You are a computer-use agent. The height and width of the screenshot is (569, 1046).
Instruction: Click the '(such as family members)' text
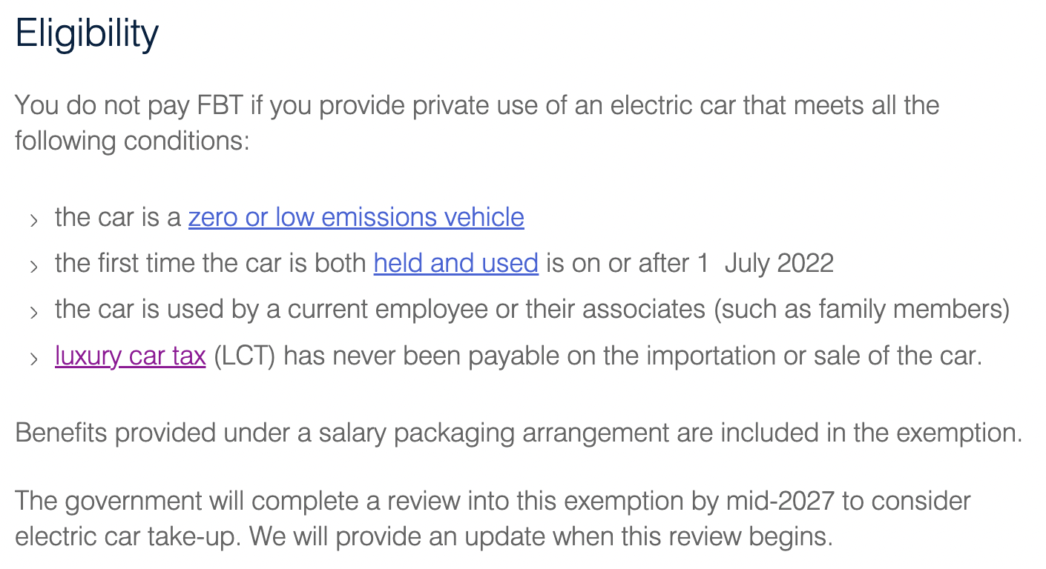(x=862, y=310)
